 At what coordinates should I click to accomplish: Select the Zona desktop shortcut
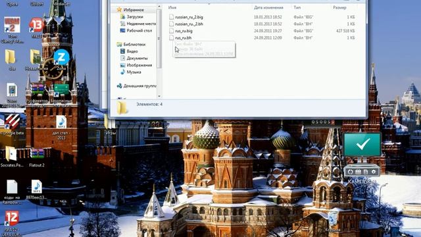(x=61, y=60)
